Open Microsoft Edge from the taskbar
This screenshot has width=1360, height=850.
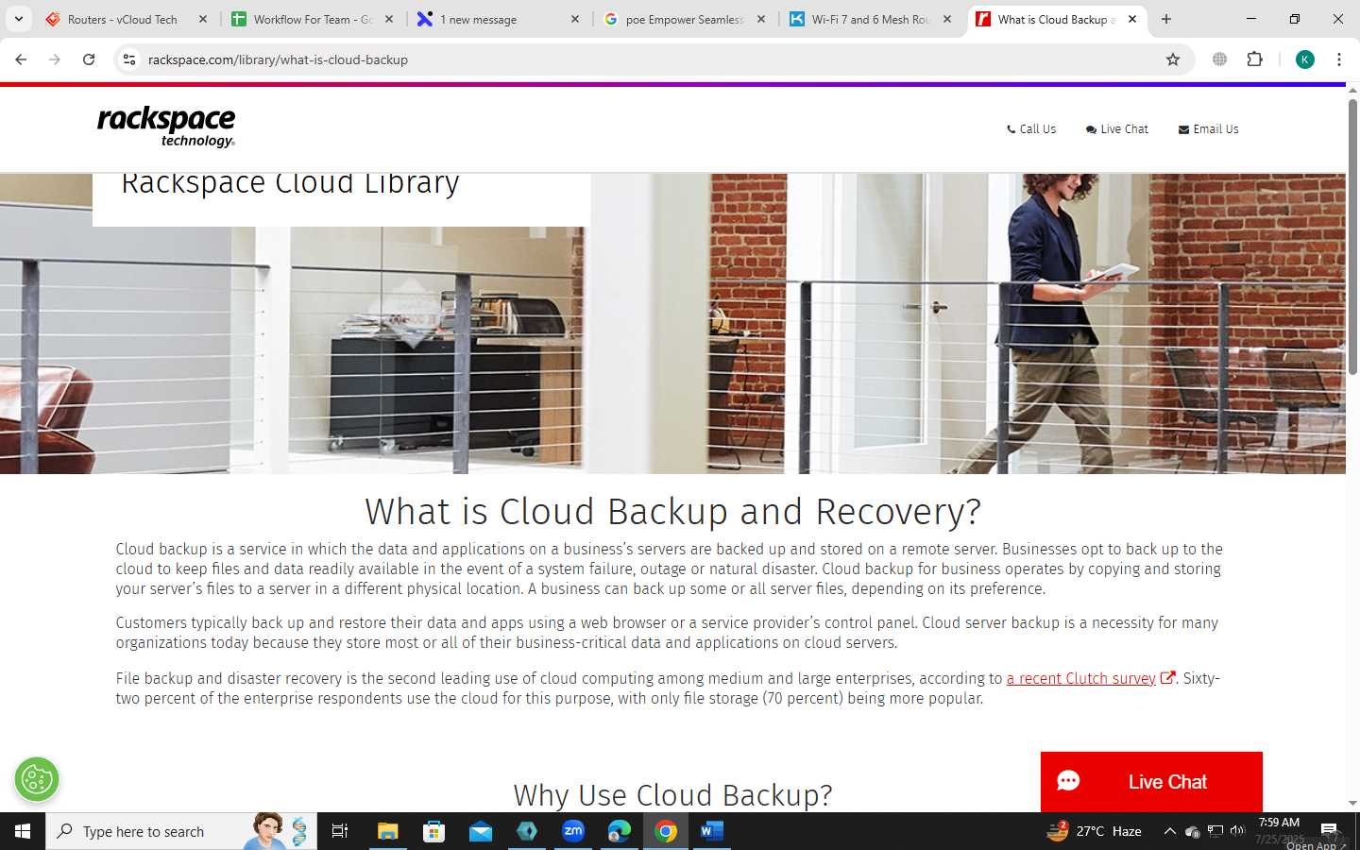click(620, 831)
